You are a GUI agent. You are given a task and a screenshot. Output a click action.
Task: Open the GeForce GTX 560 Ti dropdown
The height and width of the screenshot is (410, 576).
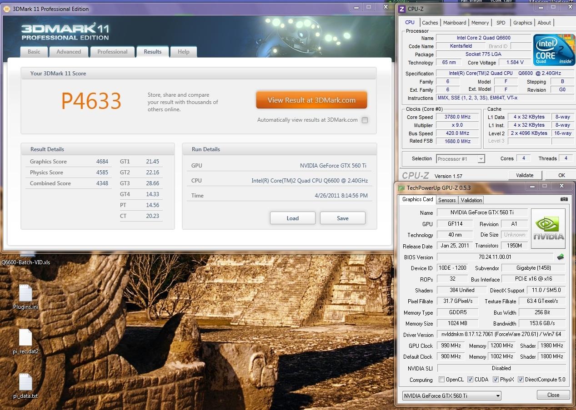pos(451,395)
